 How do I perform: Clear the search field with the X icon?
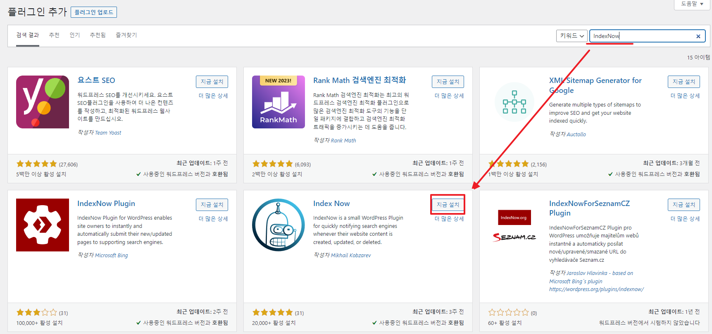[698, 36]
